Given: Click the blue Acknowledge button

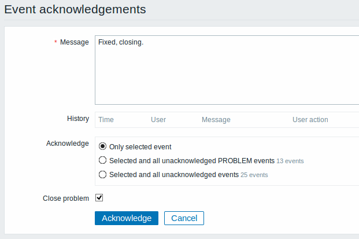Looking at the screenshot, I should pyautogui.click(x=127, y=218).
